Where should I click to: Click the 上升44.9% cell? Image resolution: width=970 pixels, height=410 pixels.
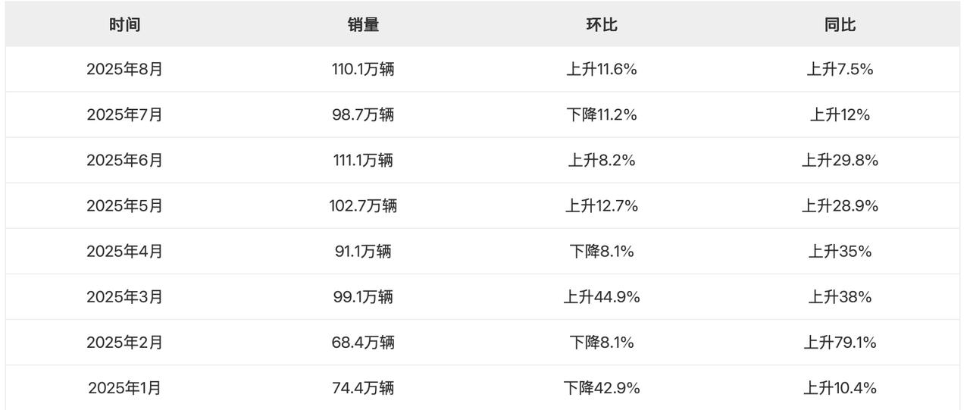pyautogui.click(x=602, y=297)
